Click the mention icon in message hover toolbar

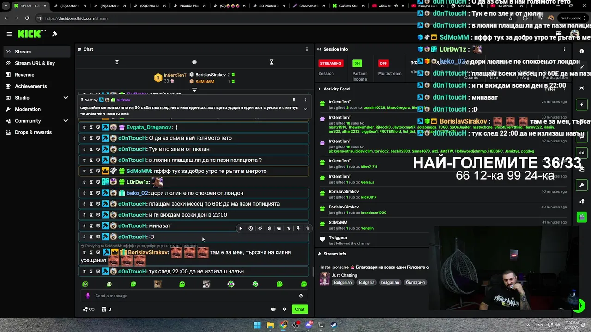tap(270, 228)
